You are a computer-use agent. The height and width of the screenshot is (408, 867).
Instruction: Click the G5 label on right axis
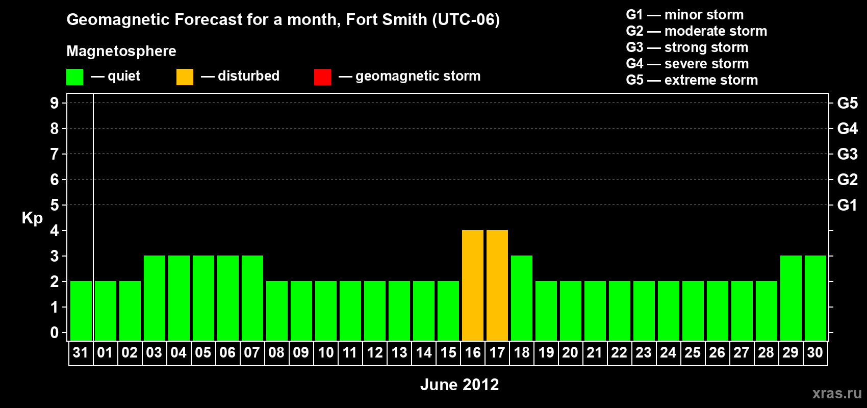pos(847,103)
